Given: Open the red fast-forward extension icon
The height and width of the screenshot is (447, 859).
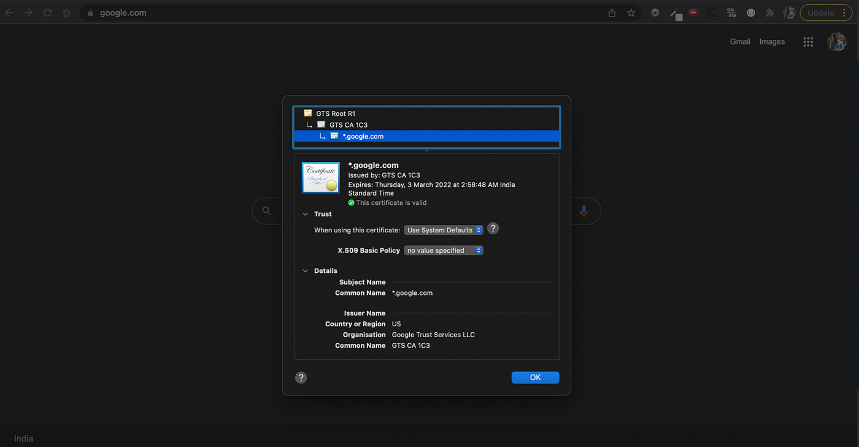Looking at the screenshot, I should point(693,12).
